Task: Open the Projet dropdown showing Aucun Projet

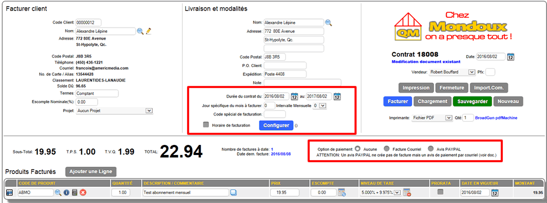Action: (114, 110)
